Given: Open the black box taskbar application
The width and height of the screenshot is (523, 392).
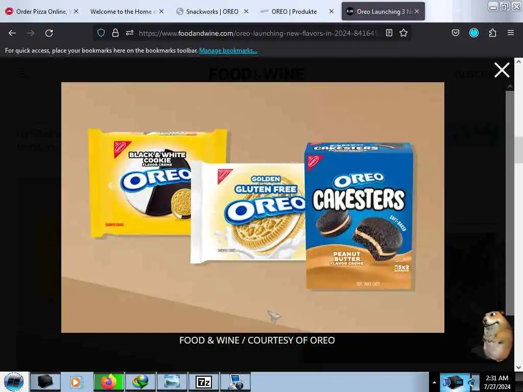Looking at the screenshot, I should (45, 382).
